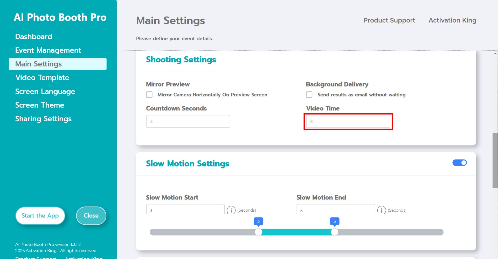Open Screen Theme settings
Viewport: 498px width, 259px height.
click(40, 105)
